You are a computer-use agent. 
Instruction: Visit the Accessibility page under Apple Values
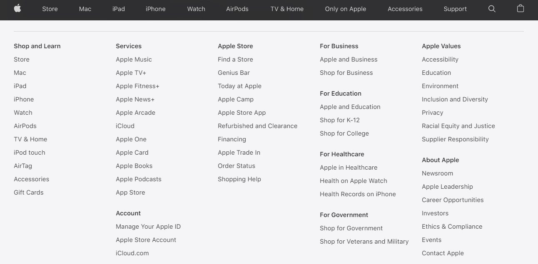440,59
